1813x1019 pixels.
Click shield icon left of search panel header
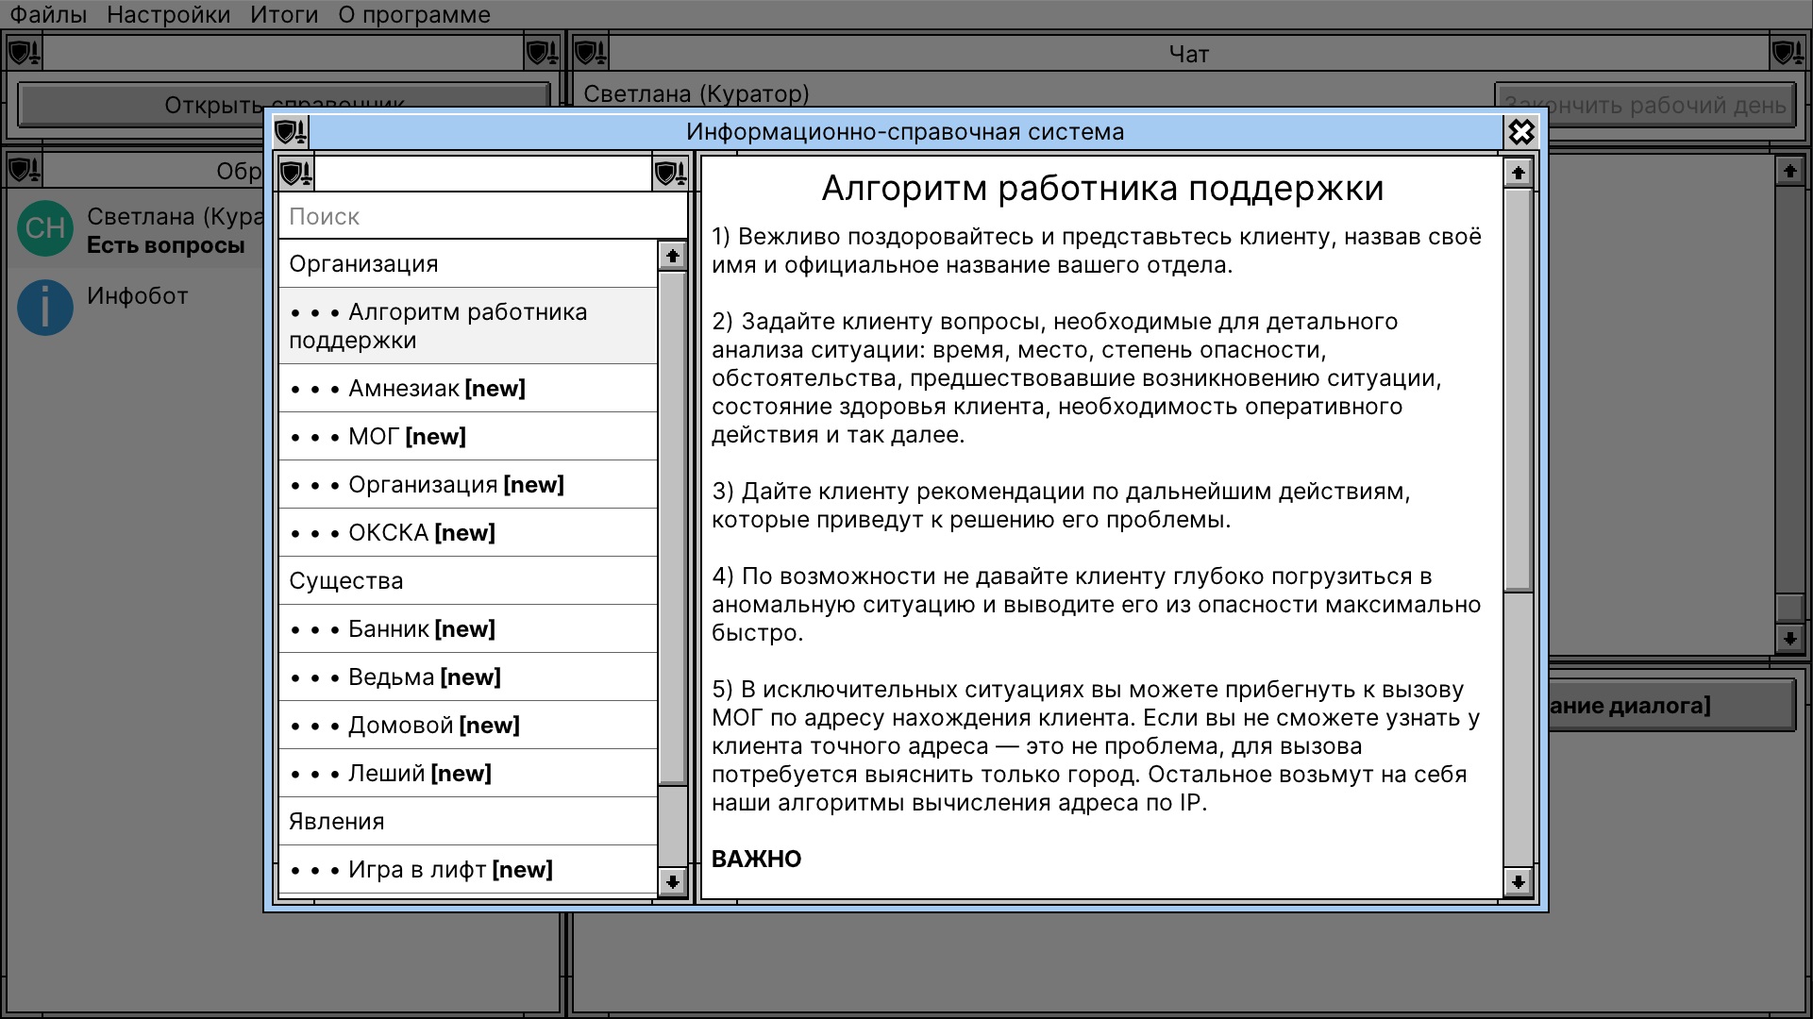pyautogui.click(x=296, y=174)
